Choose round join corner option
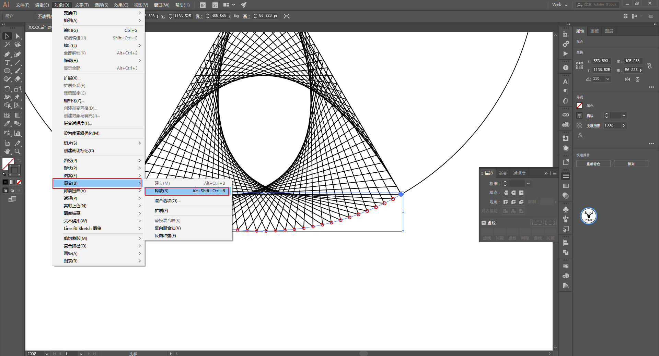The image size is (659, 356). click(x=513, y=202)
